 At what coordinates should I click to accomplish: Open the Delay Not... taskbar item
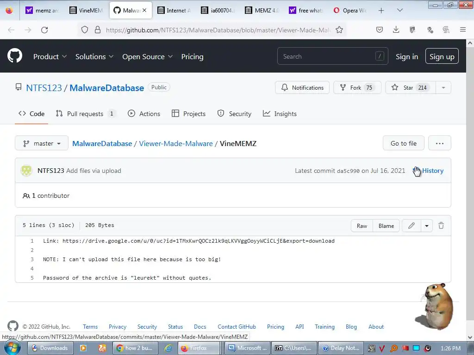coord(341,348)
